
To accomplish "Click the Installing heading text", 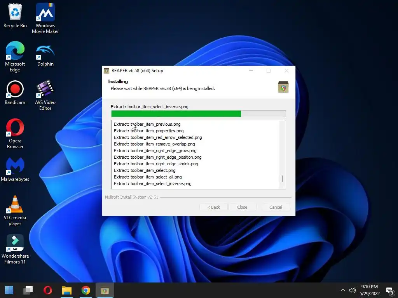I will (118, 81).
